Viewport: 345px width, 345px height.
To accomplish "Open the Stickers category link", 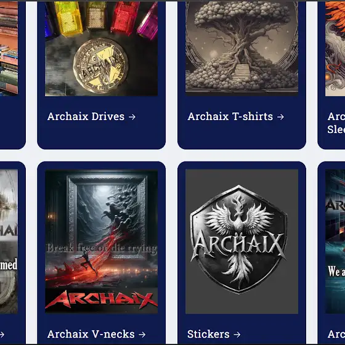I will (x=214, y=334).
